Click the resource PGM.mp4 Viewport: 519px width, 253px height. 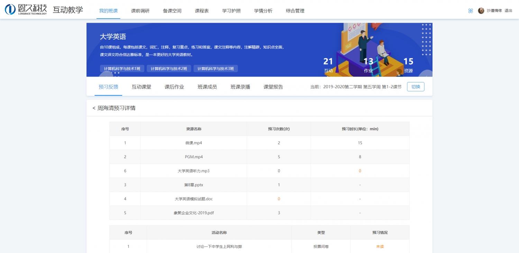point(194,157)
